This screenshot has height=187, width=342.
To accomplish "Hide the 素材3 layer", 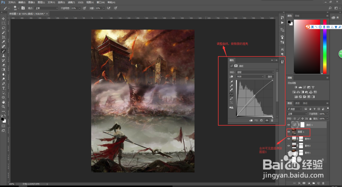I will 289,139.
